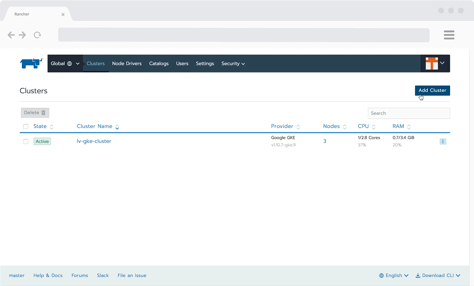
Task: Expand the Security menu dropdown
Action: point(233,64)
